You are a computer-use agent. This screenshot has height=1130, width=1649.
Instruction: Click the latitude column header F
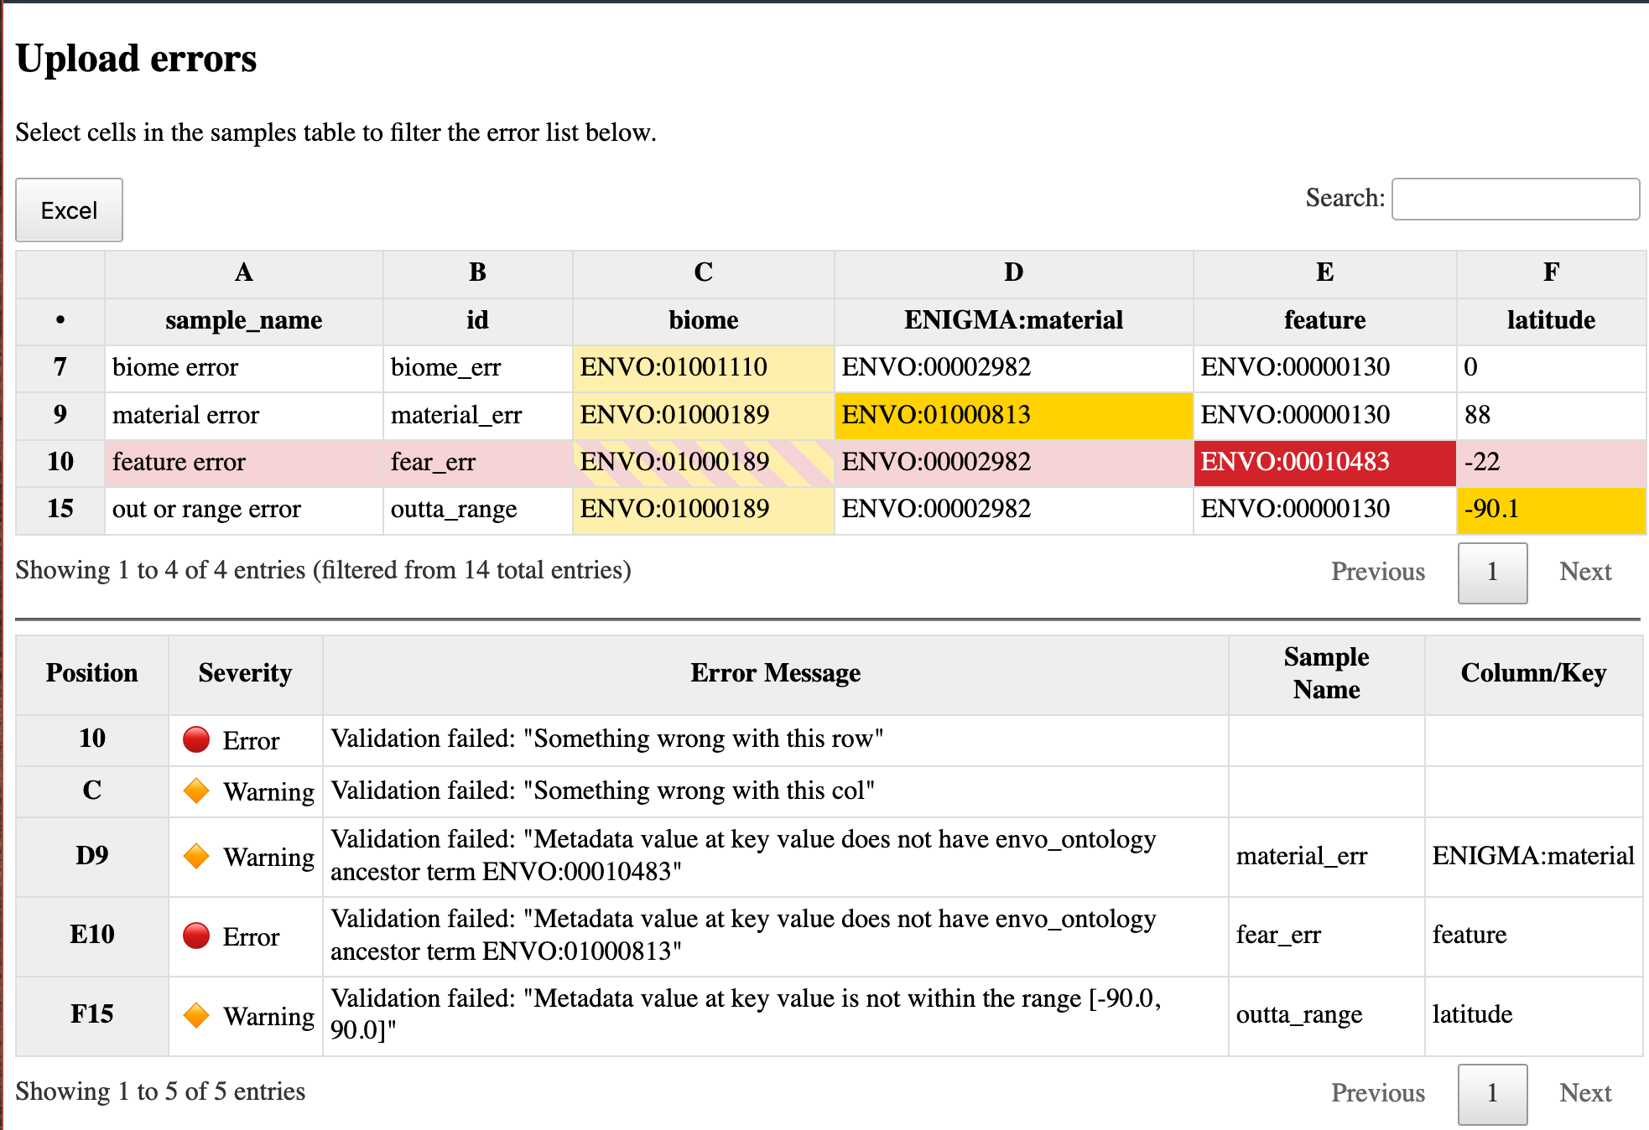(x=1550, y=272)
